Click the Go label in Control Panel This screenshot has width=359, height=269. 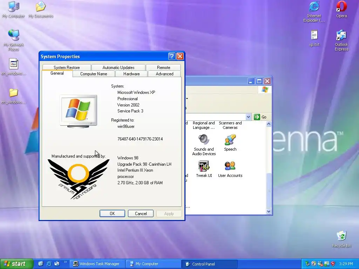click(264, 117)
